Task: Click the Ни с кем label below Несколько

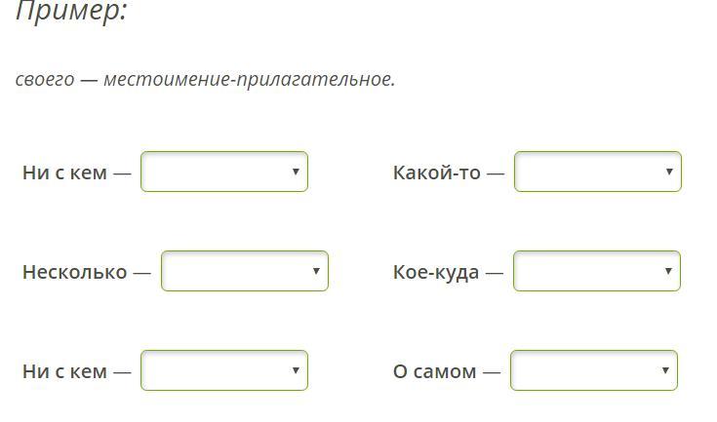Action: point(64,371)
